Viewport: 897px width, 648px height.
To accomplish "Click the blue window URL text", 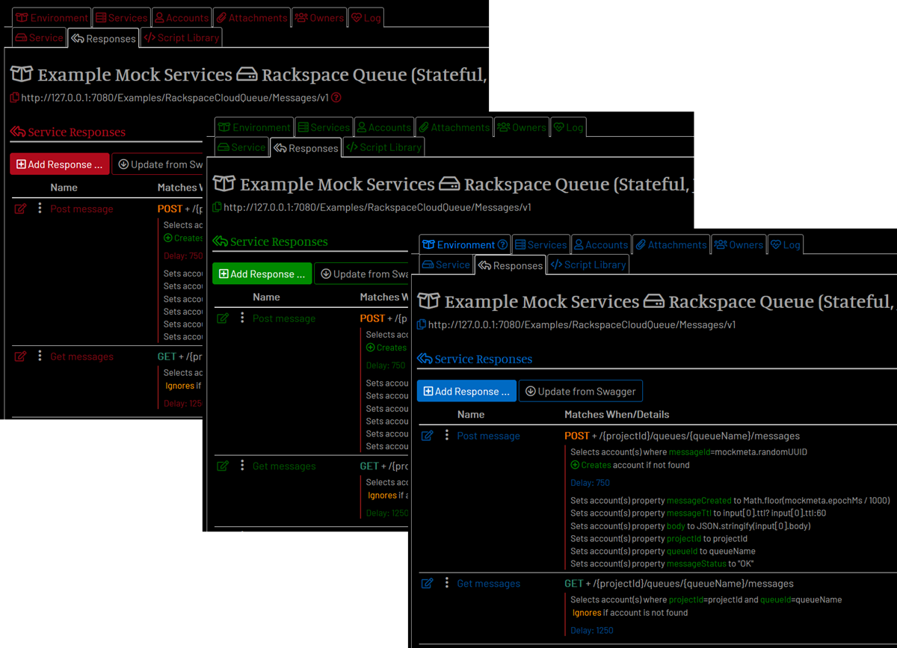I will (x=582, y=325).
